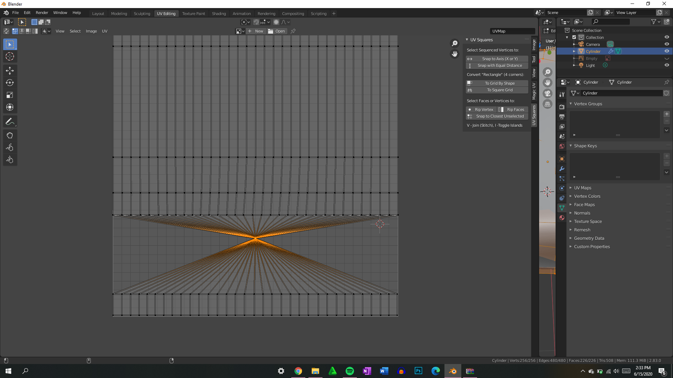Image resolution: width=673 pixels, height=378 pixels.
Task: Click the Rip Faces button
Action: [x=515, y=109]
